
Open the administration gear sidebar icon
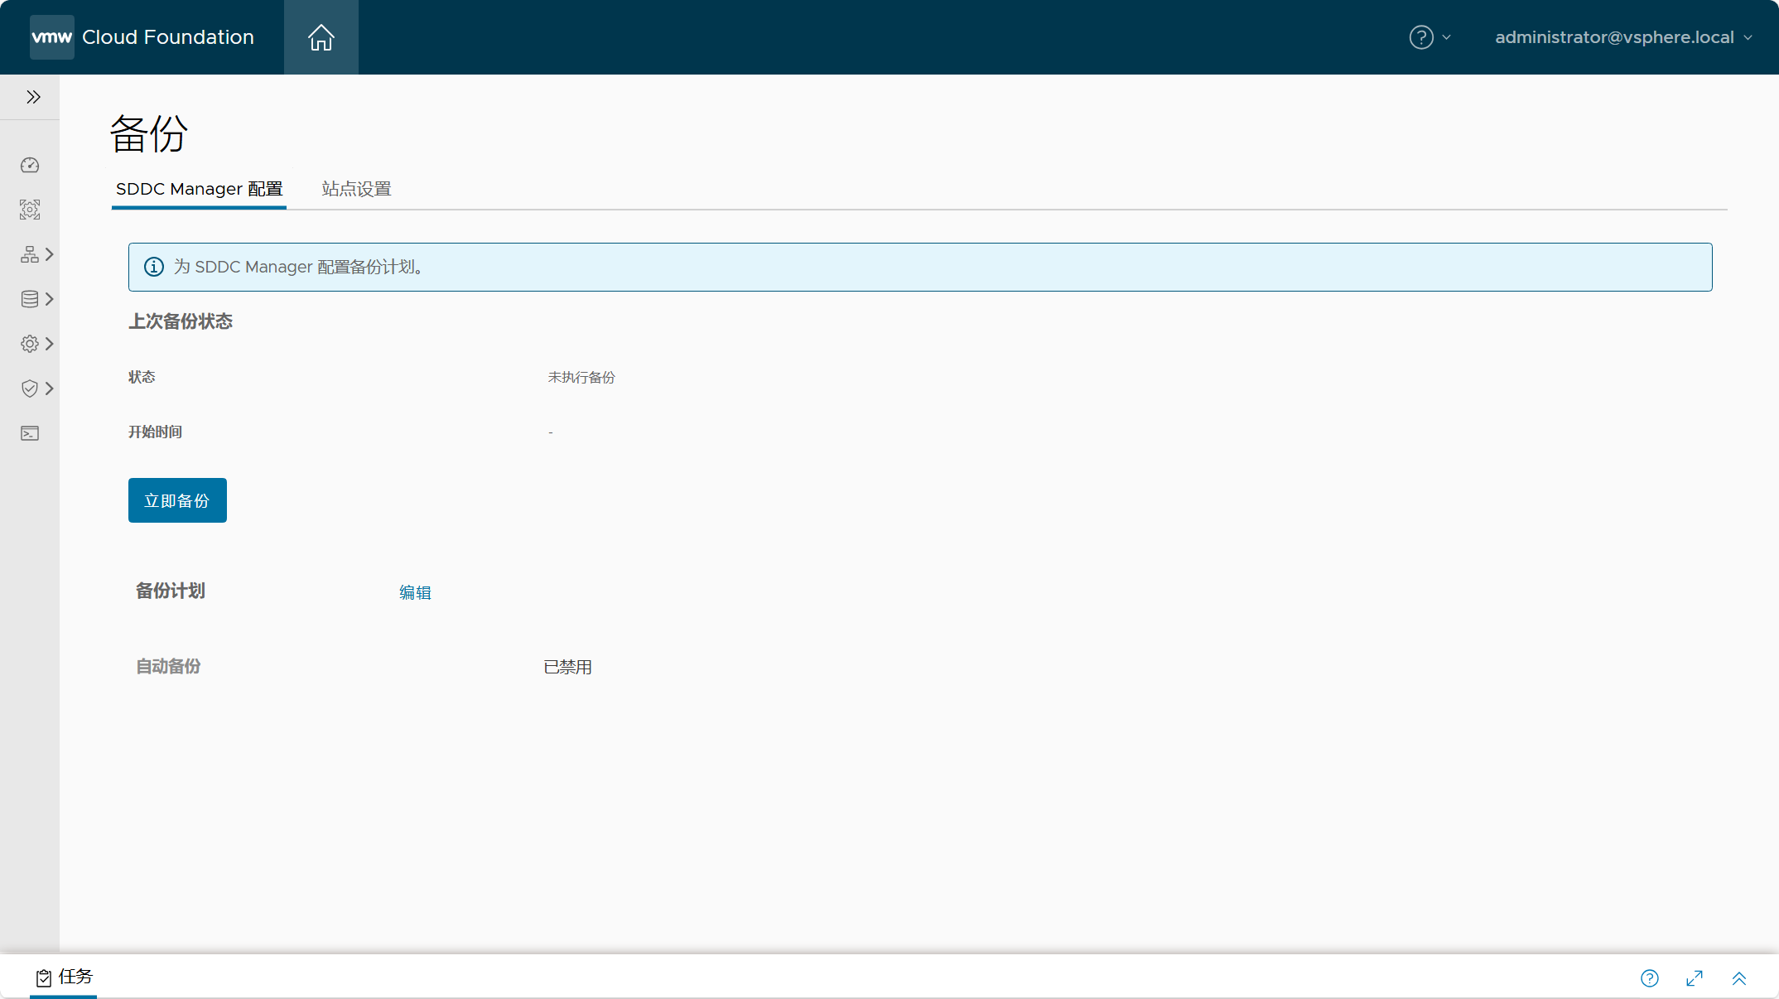(30, 344)
